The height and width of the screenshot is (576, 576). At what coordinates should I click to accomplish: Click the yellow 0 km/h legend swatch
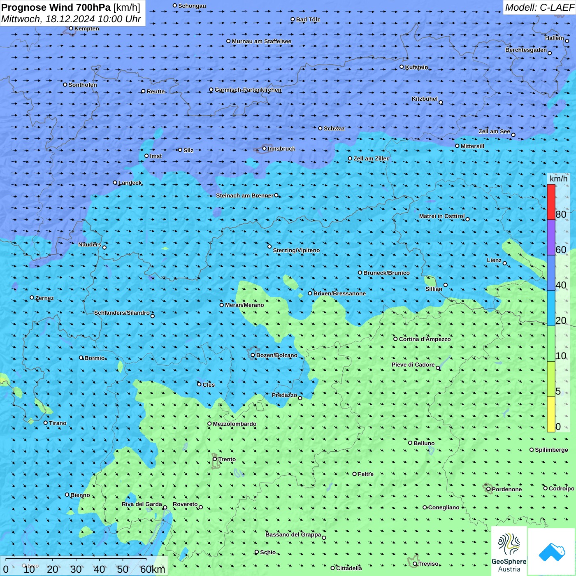[x=551, y=414]
